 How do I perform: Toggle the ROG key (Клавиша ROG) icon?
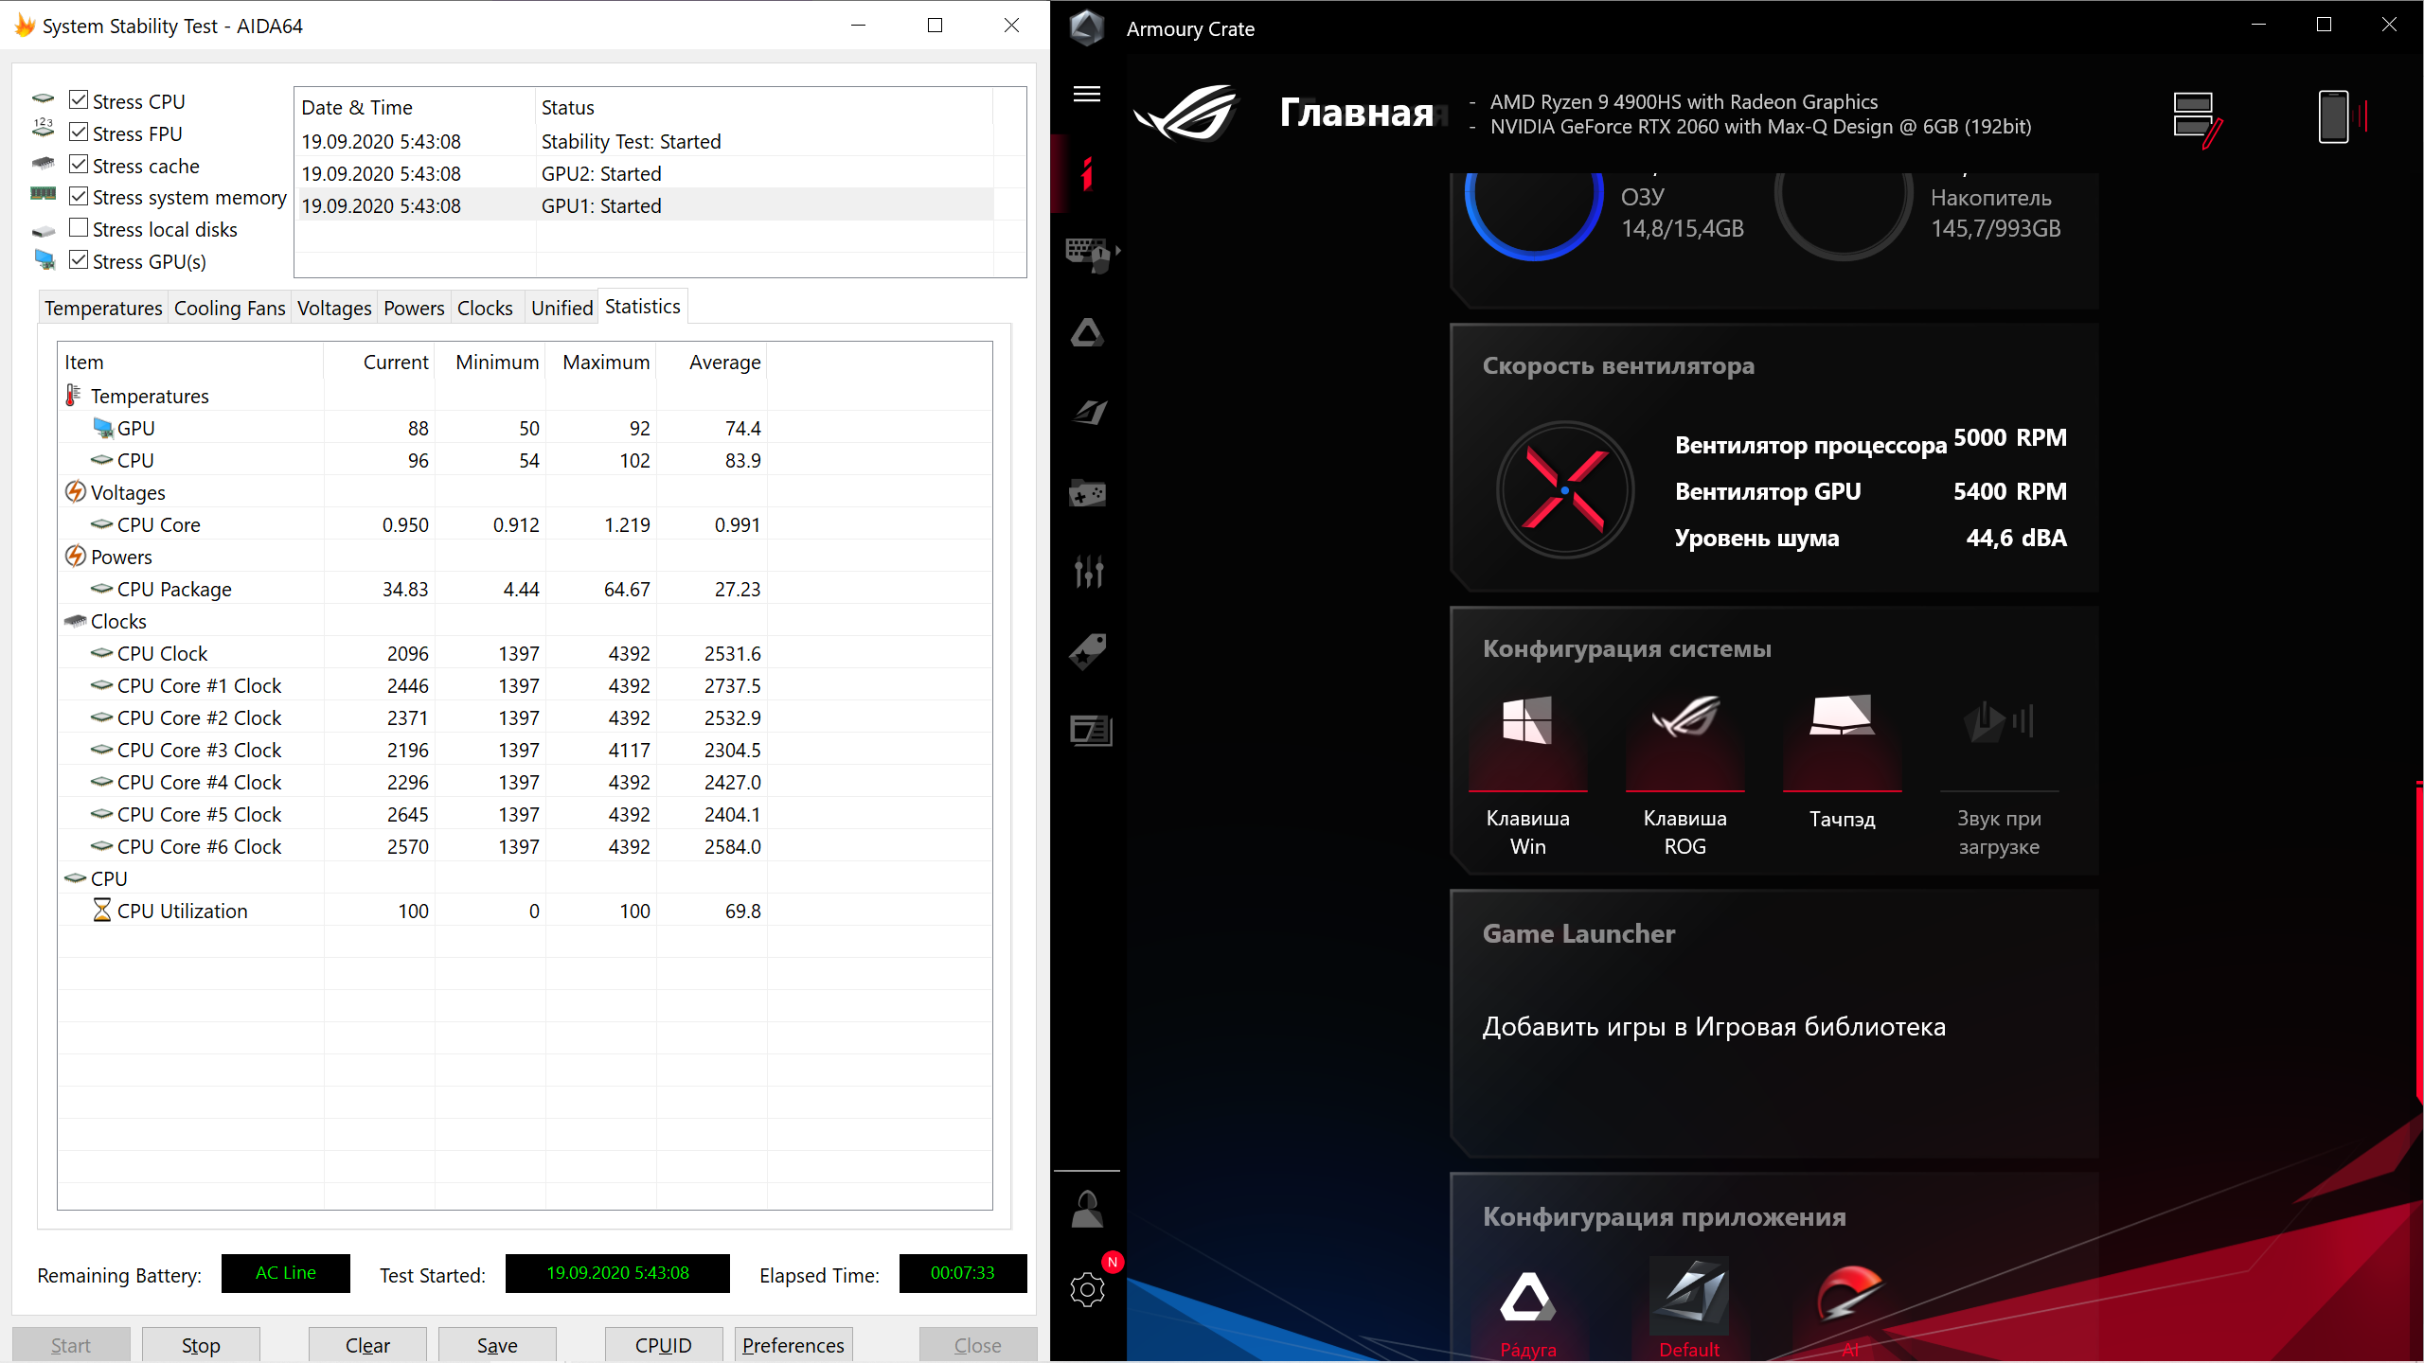(1685, 717)
